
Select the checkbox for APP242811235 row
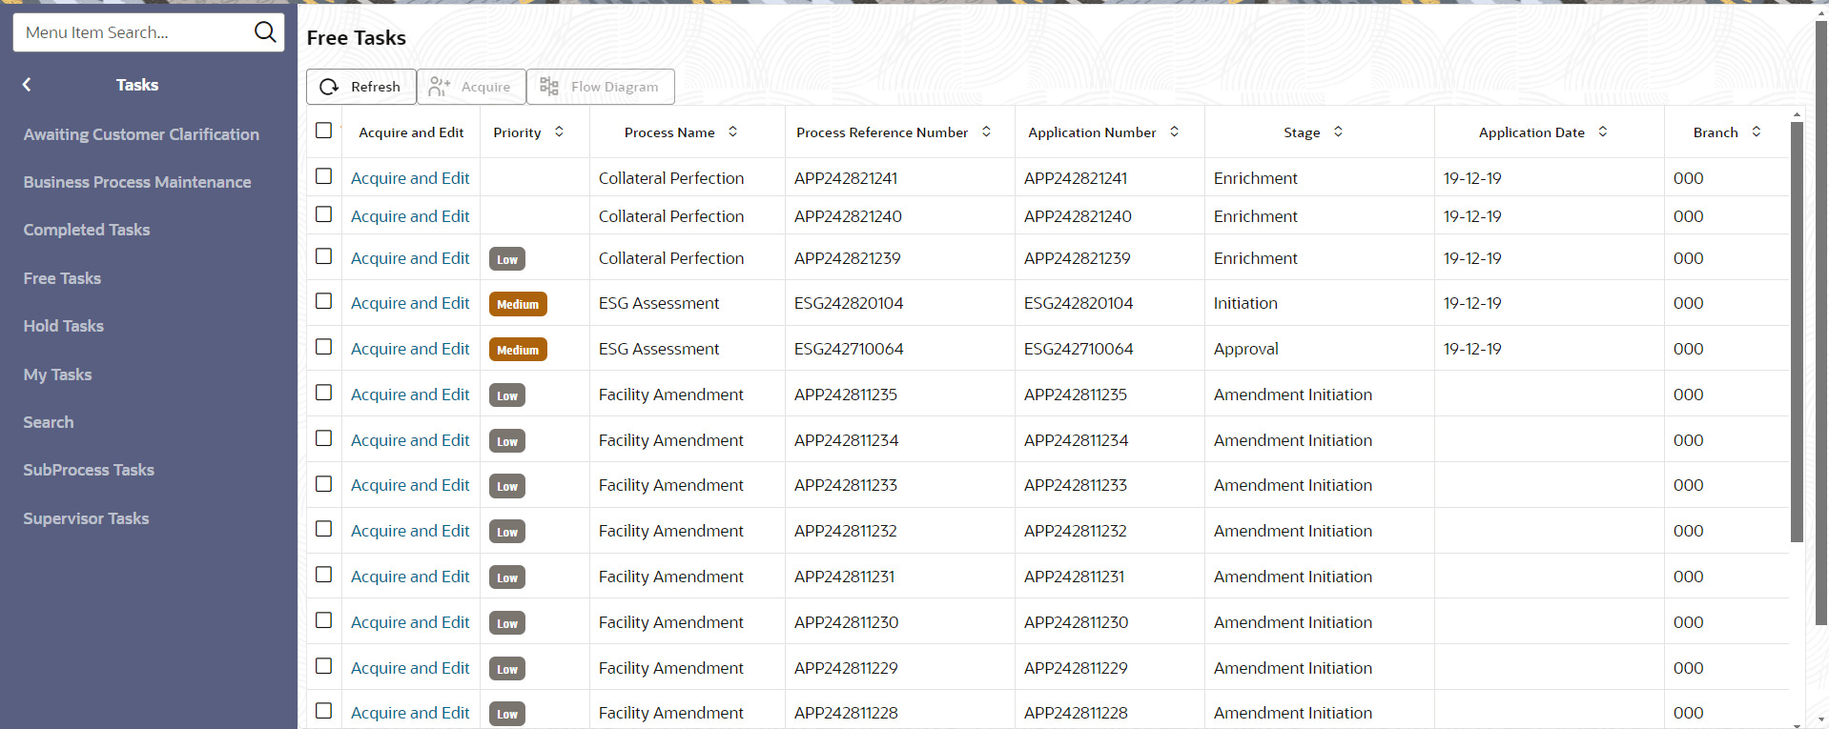pyautogui.click(x=324, y=393)
